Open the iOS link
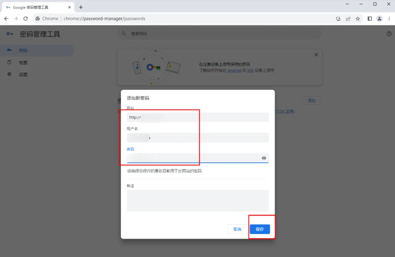This screenshot has width=395, height=257. (x=250, y=70)
